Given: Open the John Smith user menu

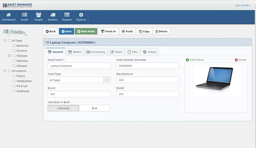Looking at the screenshot, I should 243,5.
